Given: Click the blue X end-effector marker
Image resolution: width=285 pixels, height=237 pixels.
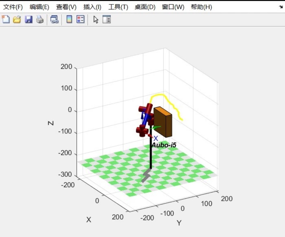Looking at the screenshot, I should tap(156, 139).
